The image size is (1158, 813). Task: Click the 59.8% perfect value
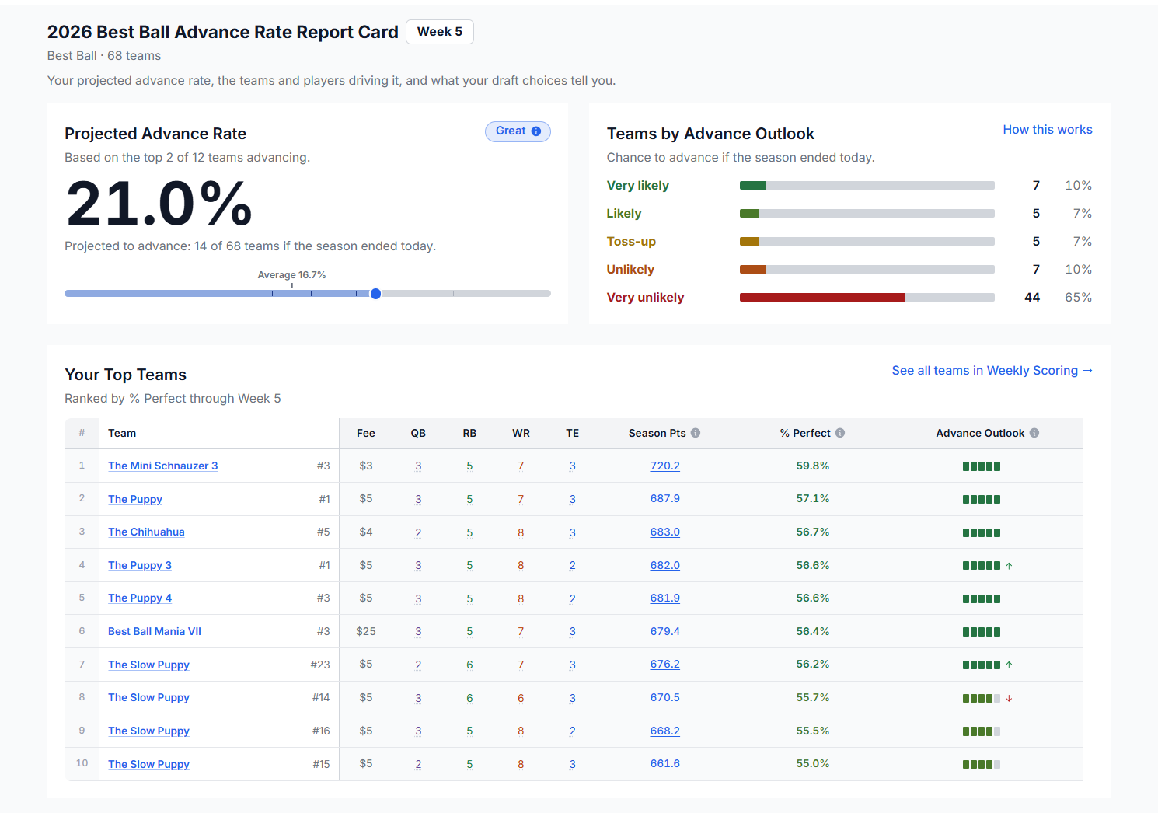tap(813, 466)
